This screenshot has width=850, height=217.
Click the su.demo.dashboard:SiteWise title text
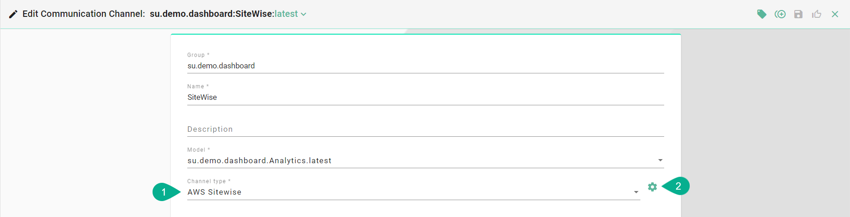tap(211, 14)
